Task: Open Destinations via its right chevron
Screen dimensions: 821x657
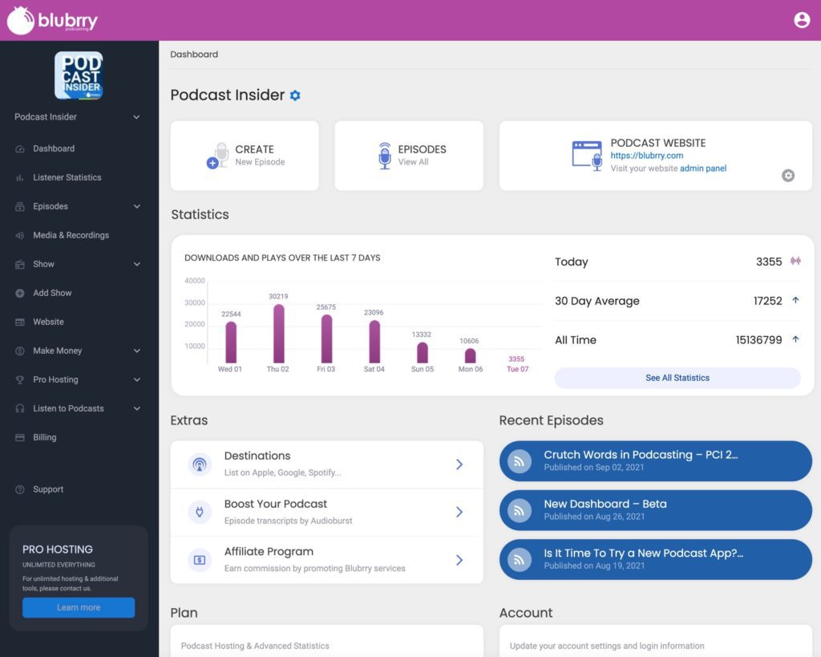Action: [459, 464]
